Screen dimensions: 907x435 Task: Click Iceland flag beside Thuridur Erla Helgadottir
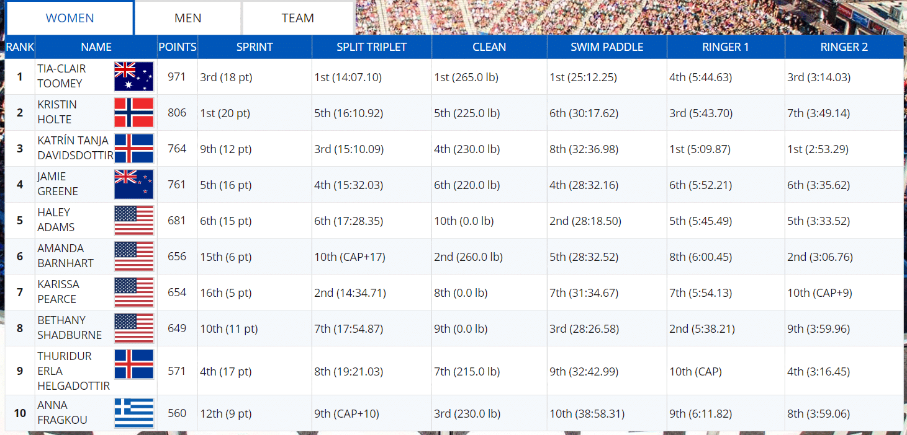tap(133, 364)
